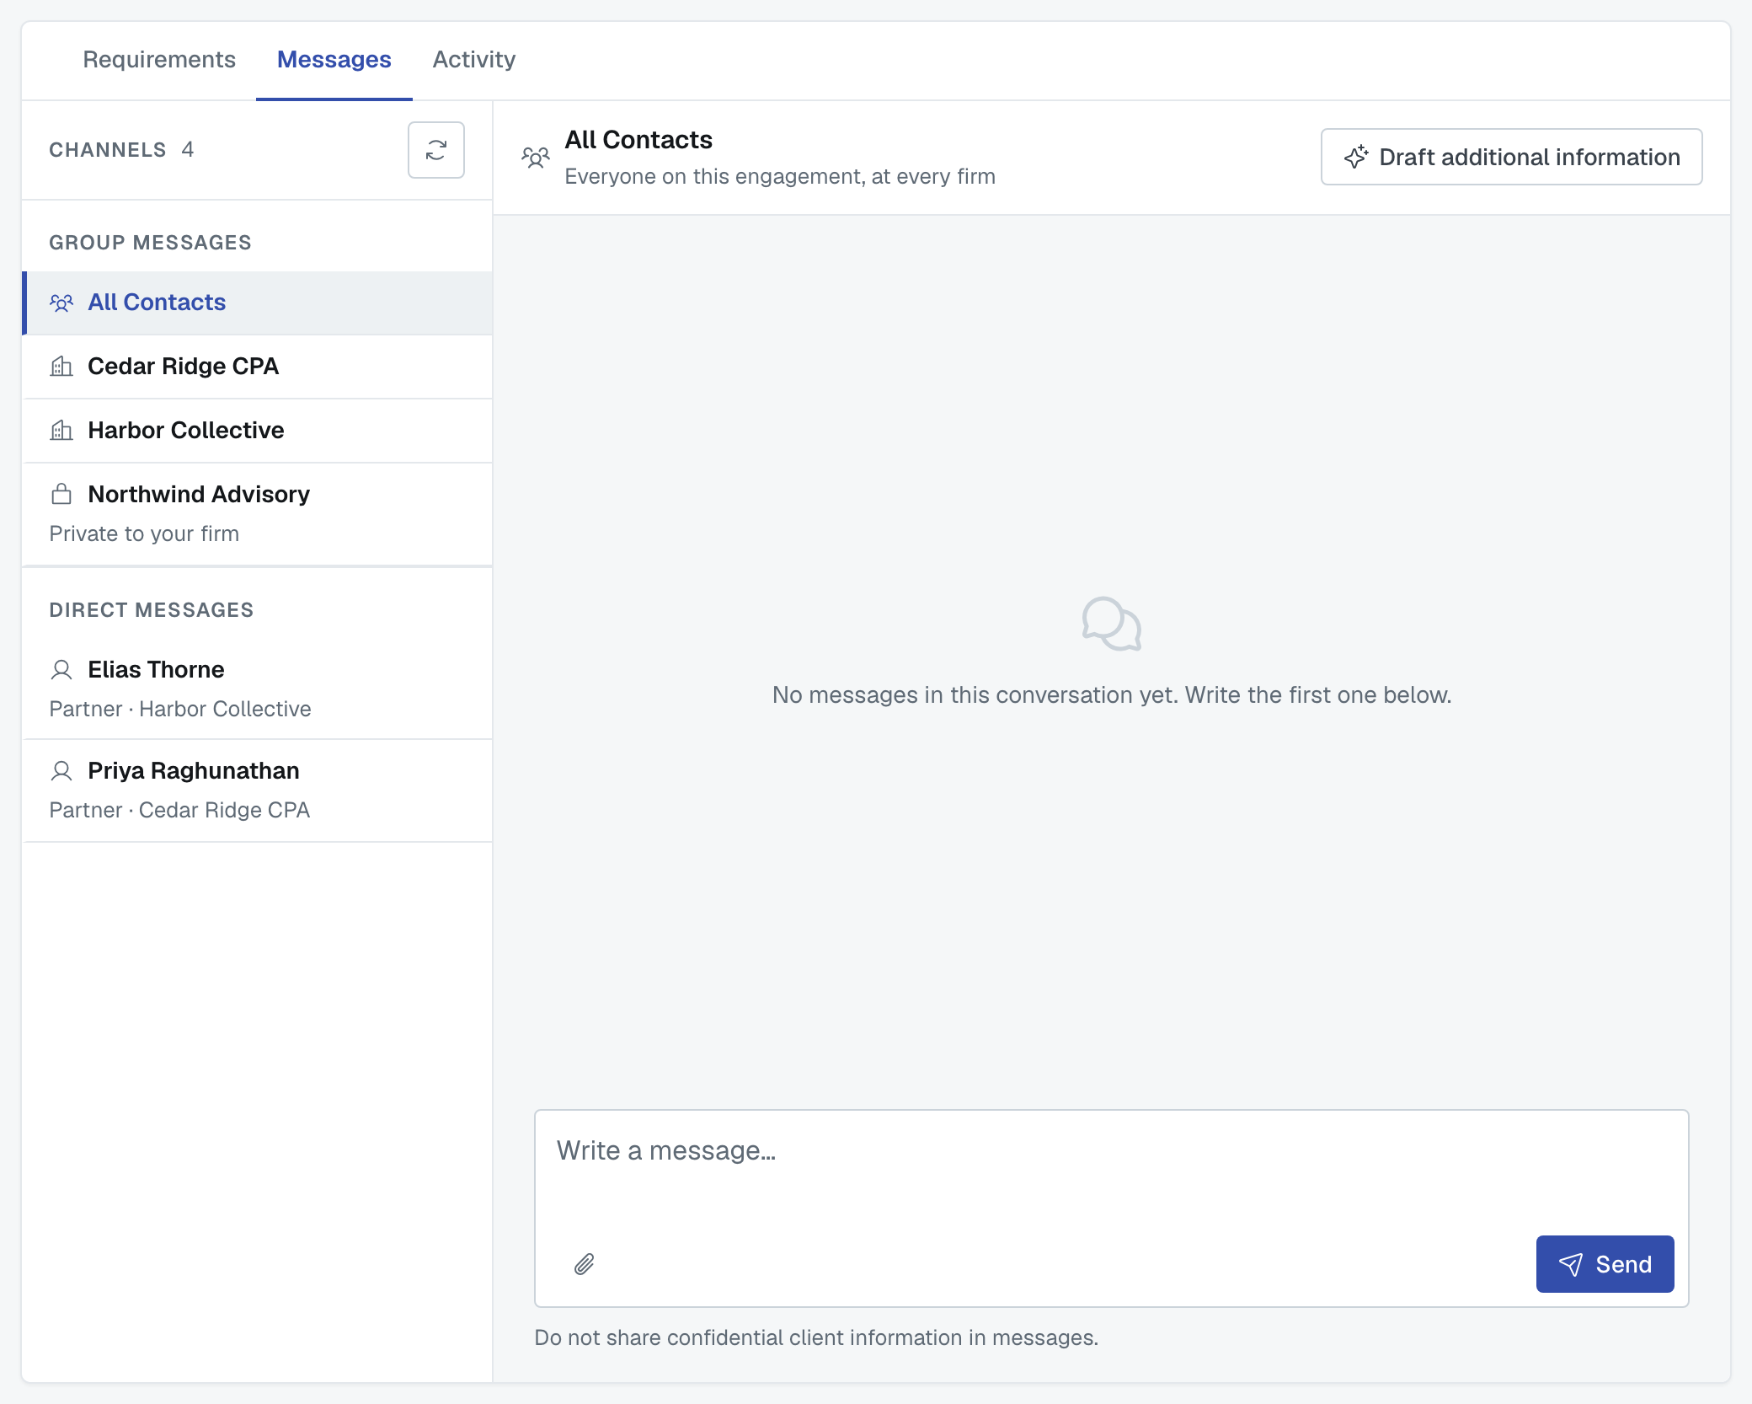Switch to the Requirements tab

159,60
